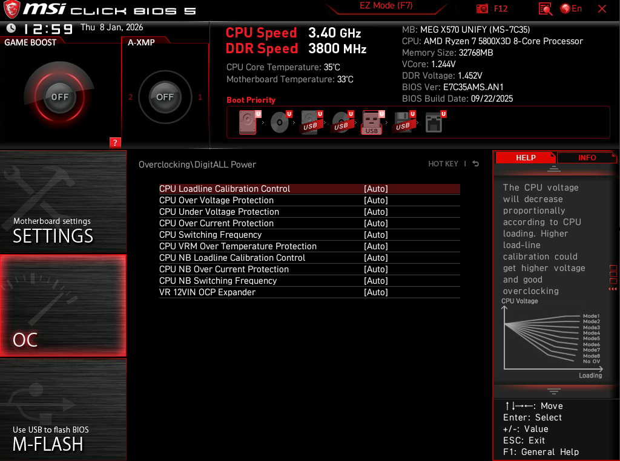This screenshot has height=461, width=620.
Task: Open CPU Switching Frequency [Auto] value
Action: coord(375,235)
